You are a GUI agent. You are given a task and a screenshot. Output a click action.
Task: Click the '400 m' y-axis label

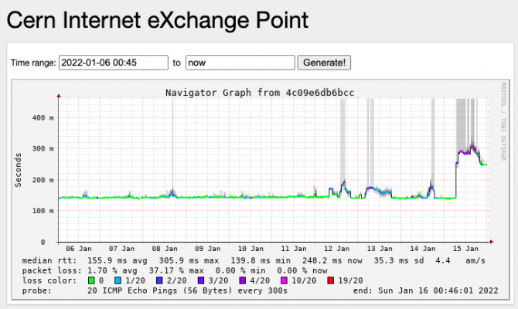tap(43, 118)
